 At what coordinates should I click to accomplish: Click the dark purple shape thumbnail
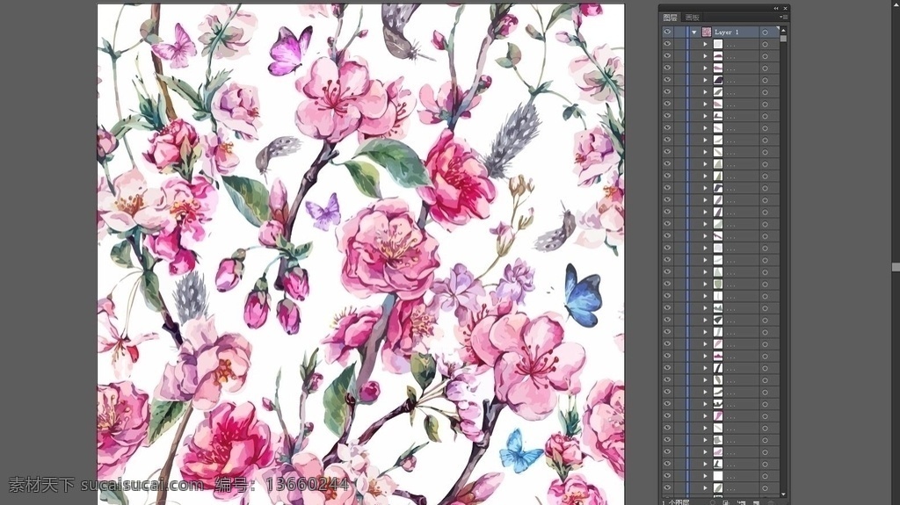click(x=718, y=80)
